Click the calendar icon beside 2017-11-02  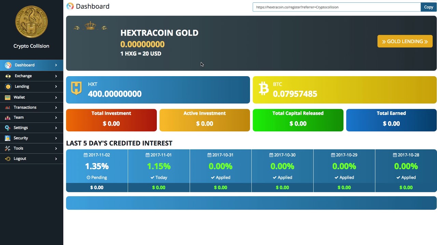click(86, 155)
